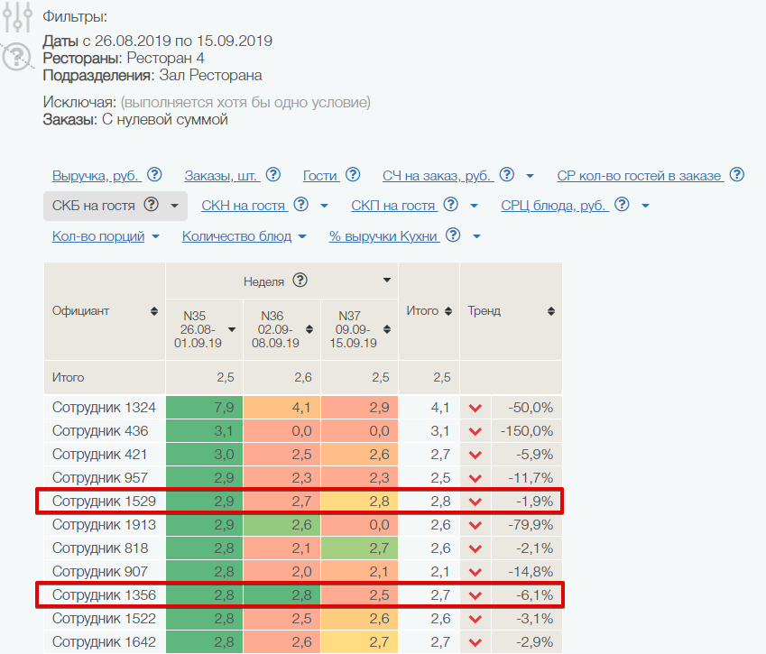Click green 7,9 cell for Сотрудник 1324

coord(204,408)
